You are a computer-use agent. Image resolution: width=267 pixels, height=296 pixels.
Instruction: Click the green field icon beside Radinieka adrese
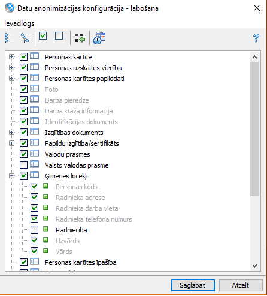pos(45,197)
